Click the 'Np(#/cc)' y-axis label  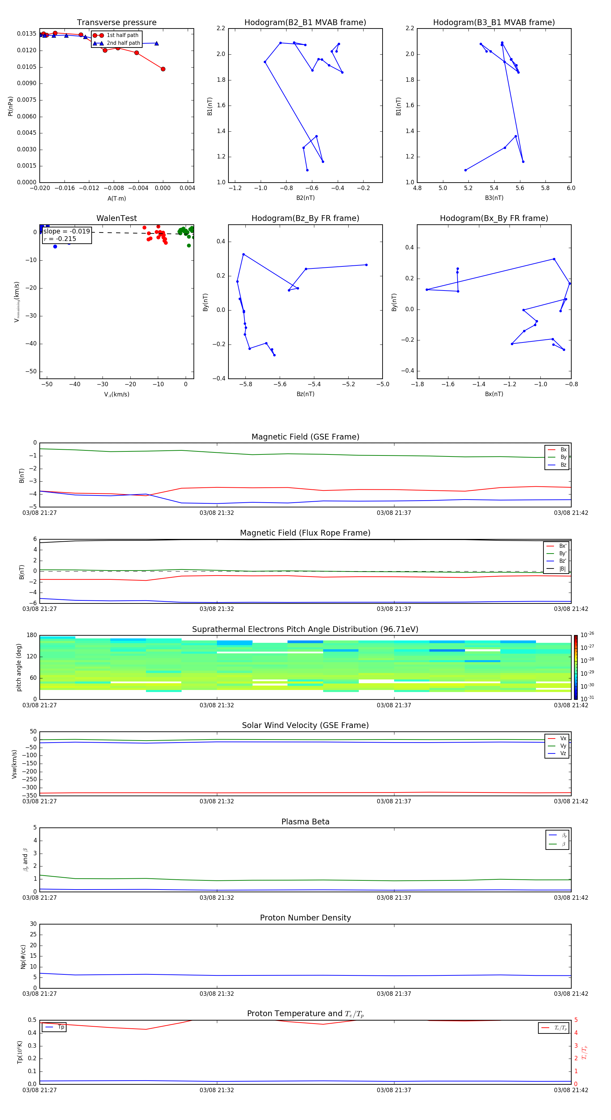click(x=23, y=956)
